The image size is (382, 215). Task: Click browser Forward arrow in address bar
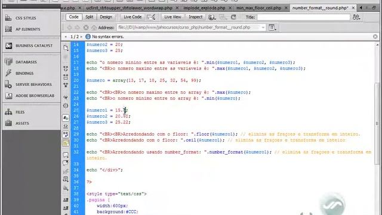click(x=78, y=27)
